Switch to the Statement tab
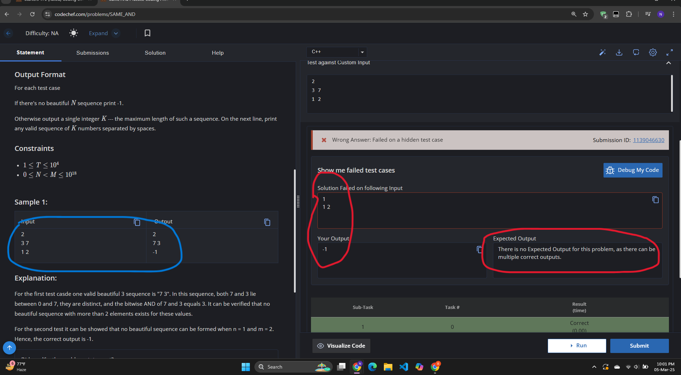Image resolution: width=681 pixels, height=375 pixels. click(x=30, y=53)
